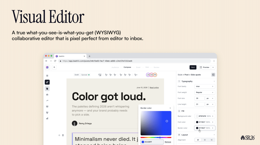260x145 pixels.
Task: Go to the Email step
Action: [138, 67]
